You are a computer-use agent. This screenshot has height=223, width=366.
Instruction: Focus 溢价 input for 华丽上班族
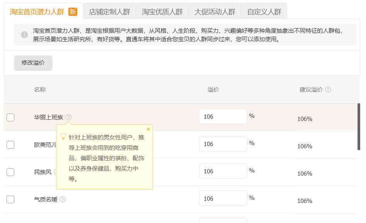[223, 116]
